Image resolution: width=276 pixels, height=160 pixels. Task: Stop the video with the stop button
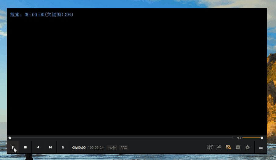click(25, 147)
